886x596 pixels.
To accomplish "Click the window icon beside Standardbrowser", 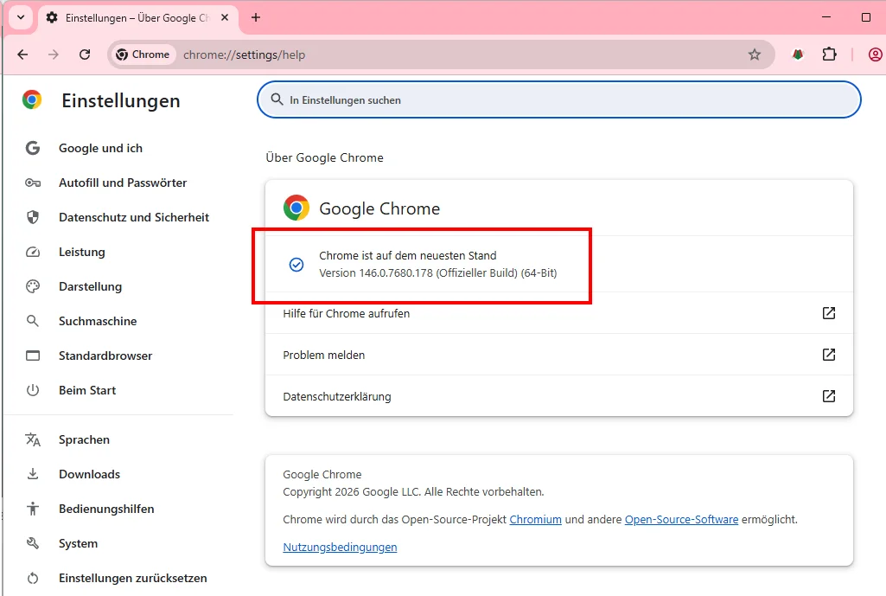I will (x=33, y=356).
